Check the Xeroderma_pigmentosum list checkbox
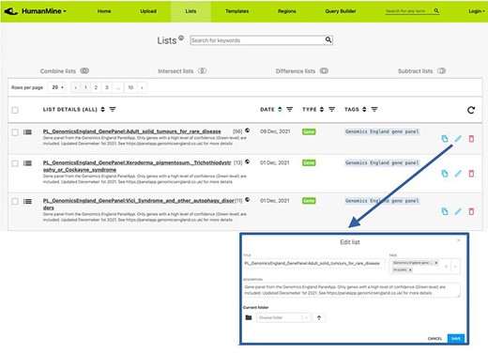This screenshot has height=353, width=488. pos(15,163)
